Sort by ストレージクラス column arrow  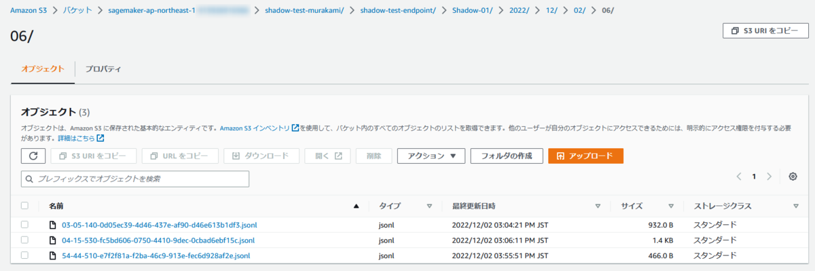[x=795, y=206]
